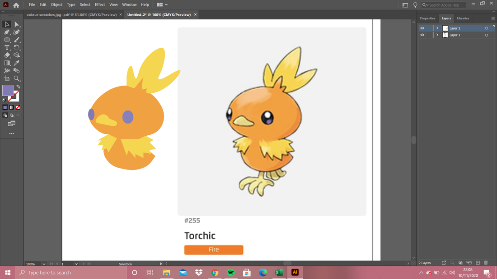Screen dimensions: 497x279
Task: Select the Eraser tool
Action: click(x=7, y=55)
